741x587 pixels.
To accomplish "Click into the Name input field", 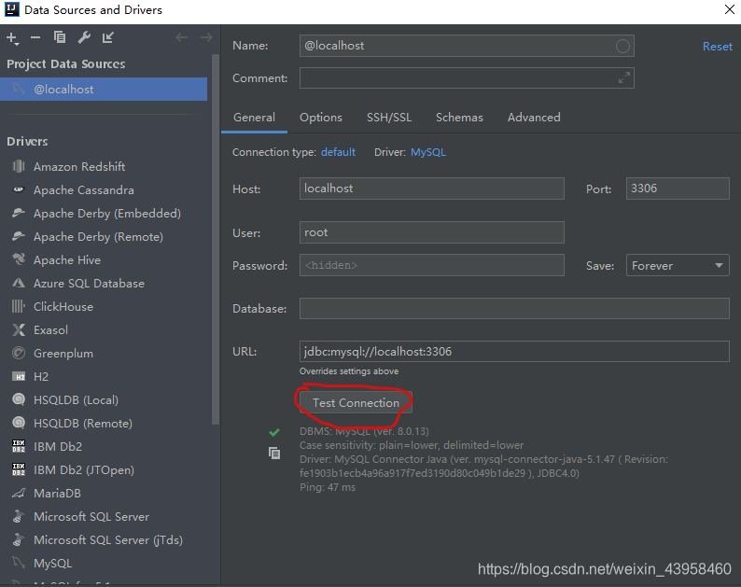I will point(467,46).
